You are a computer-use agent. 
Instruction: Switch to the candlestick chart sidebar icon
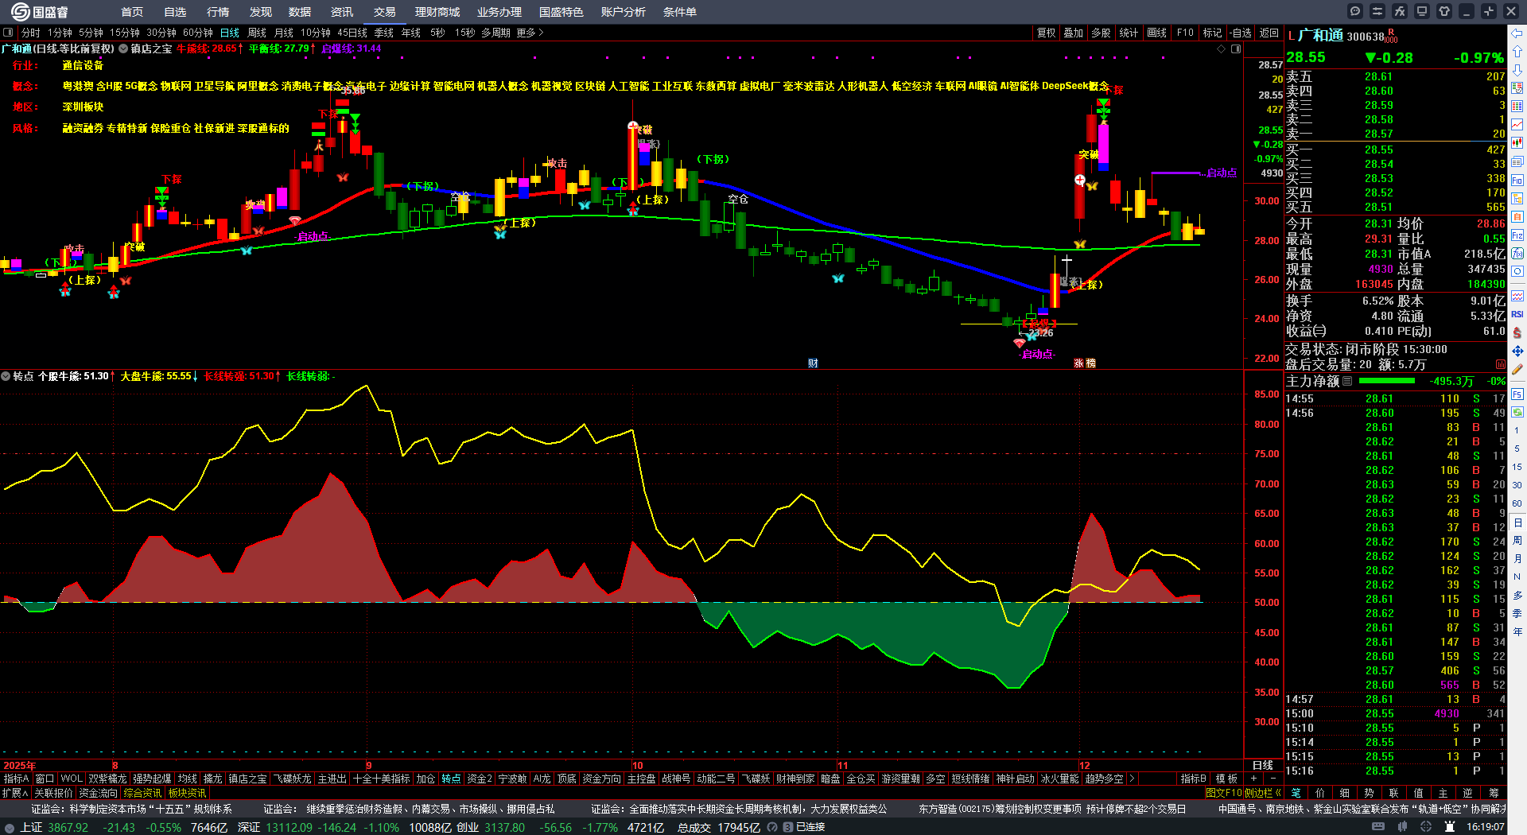point(1517,143)
